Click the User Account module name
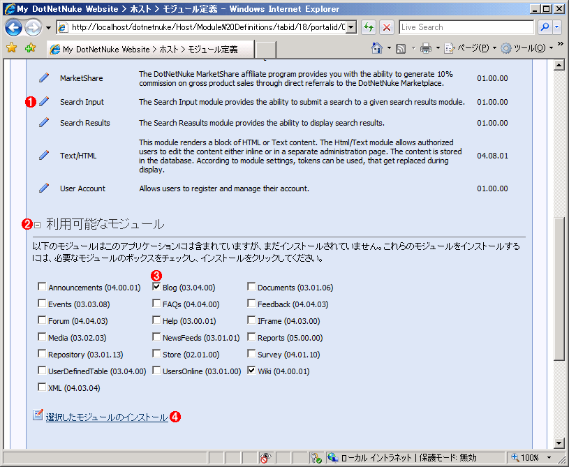 (83, 188)
